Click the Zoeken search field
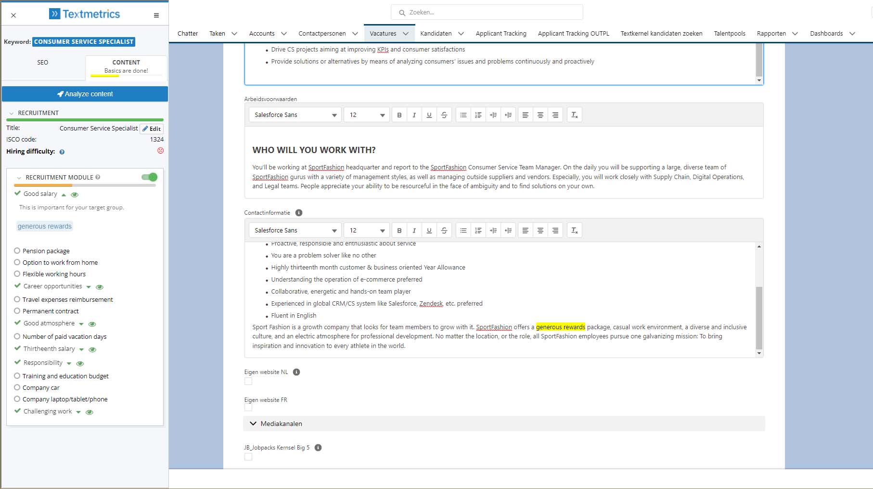Viewport: 873px width, 489px height. click(x=487, y=13)
